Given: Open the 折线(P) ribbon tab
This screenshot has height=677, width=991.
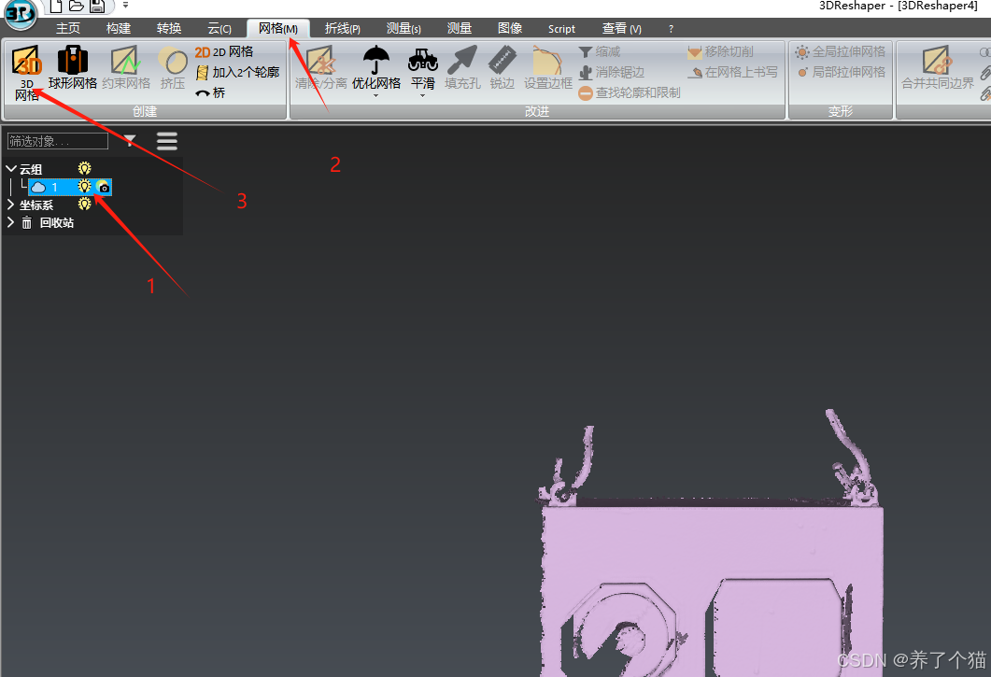Looking at the screenshot, I should (x=342, y=28).
